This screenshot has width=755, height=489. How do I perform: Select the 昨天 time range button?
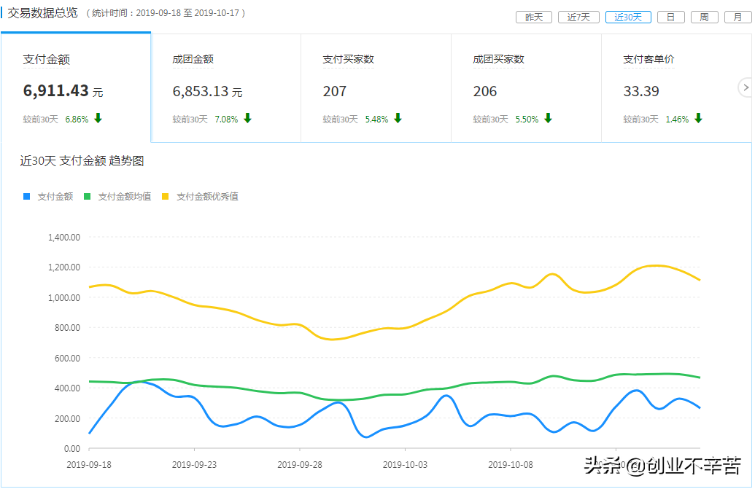click(533, 17)
